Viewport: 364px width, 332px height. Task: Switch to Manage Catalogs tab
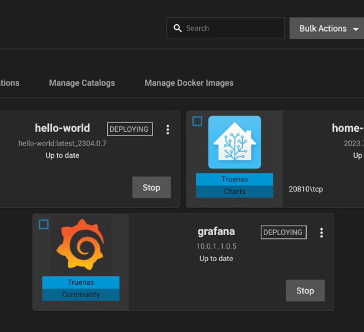coord(82,83)
